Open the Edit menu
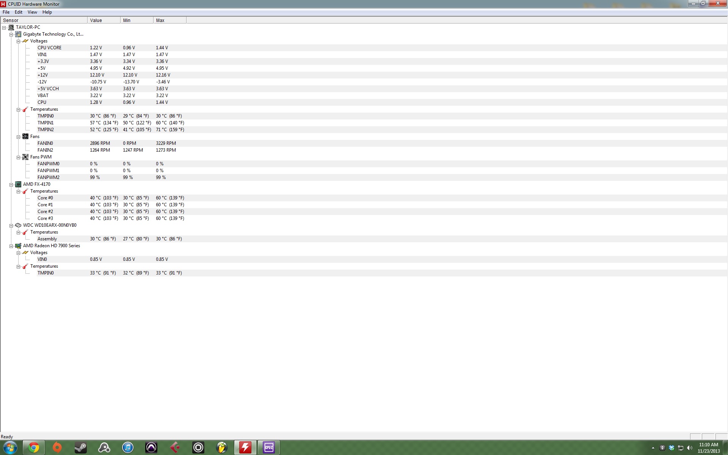Image resolution: width=728 pixels, height=455 pixels. pyautogui.click(x=19, y=12)
